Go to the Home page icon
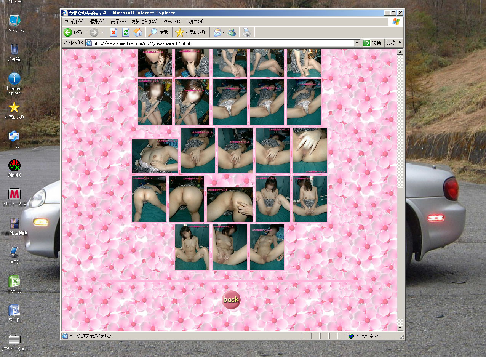Screen dimensions: 486x357 138,32
